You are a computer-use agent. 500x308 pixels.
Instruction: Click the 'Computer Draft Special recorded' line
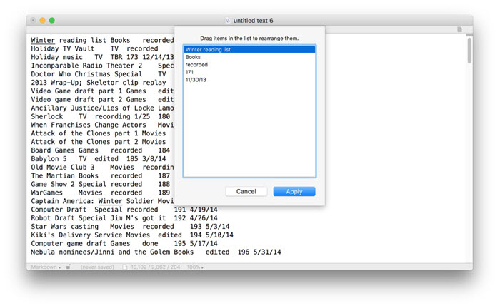click(x=124, y=210)
